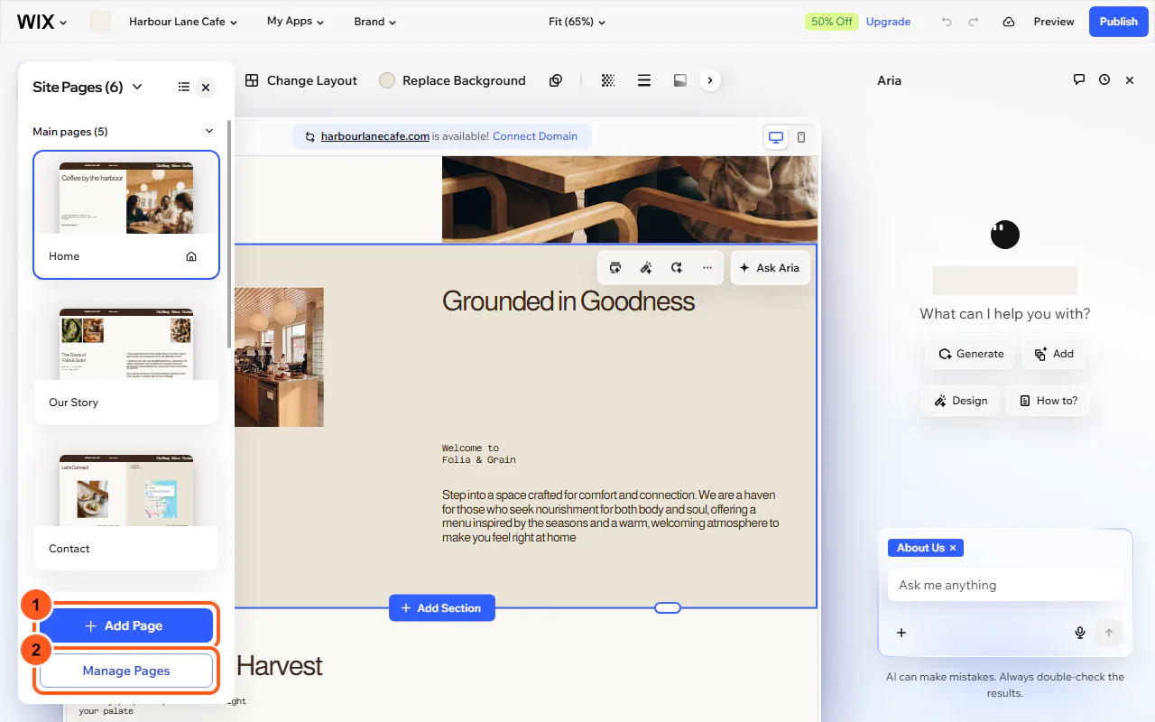The height and width of the screenshot is (722, 1155).
Task: Click the home icon on Home page card
Action: 190,256
